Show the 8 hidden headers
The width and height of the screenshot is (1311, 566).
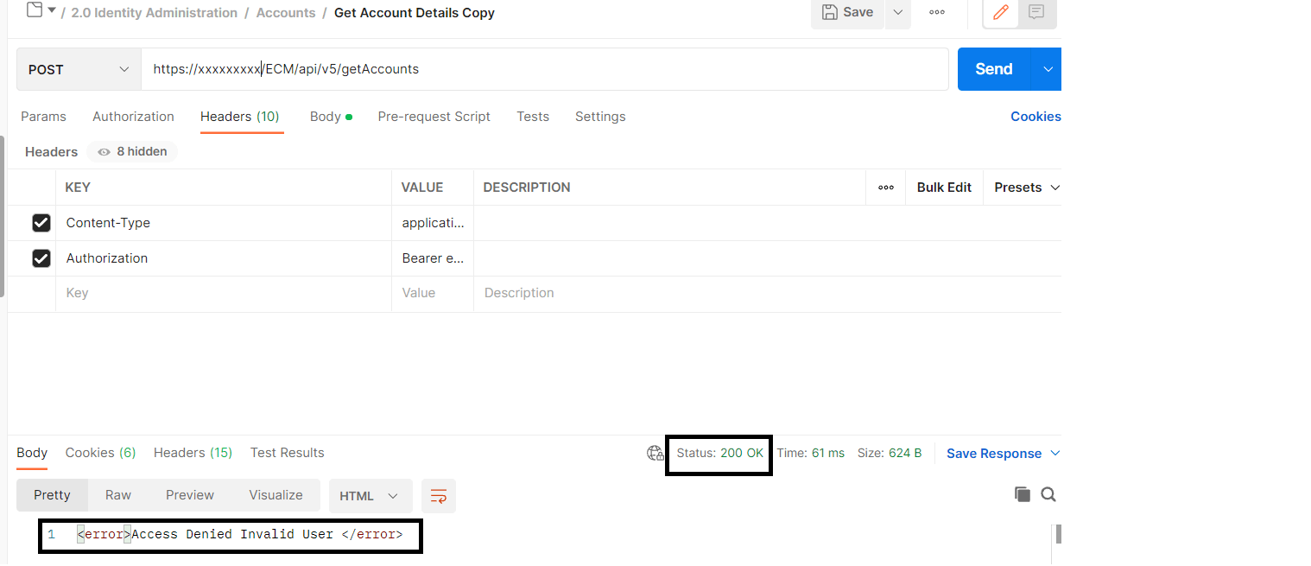tap(132, 151)
